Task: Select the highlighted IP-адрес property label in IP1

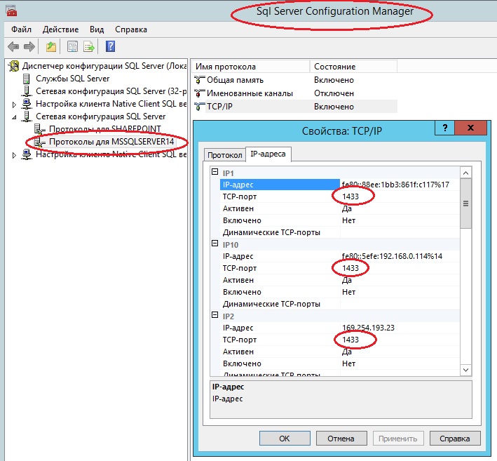Action: click(x=280, y=185)
